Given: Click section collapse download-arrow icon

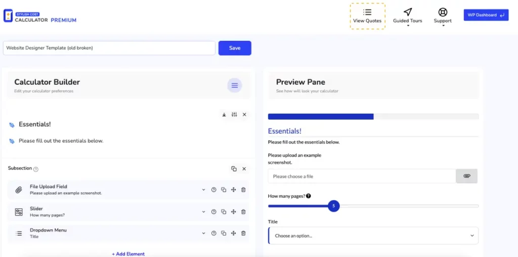Looking at the screenshot, I should coord(224,115).
